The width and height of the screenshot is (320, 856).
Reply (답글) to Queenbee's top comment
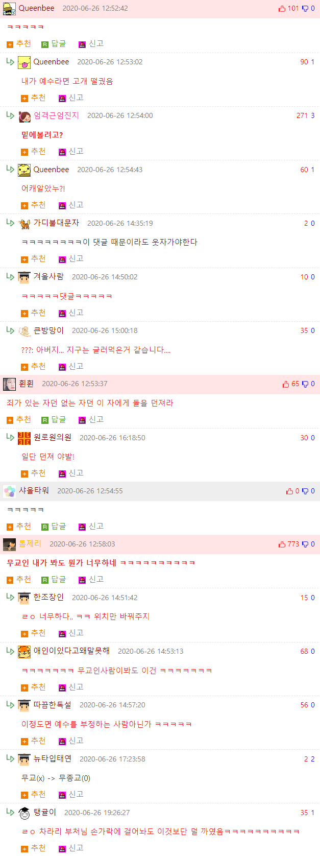coord(54,44)
